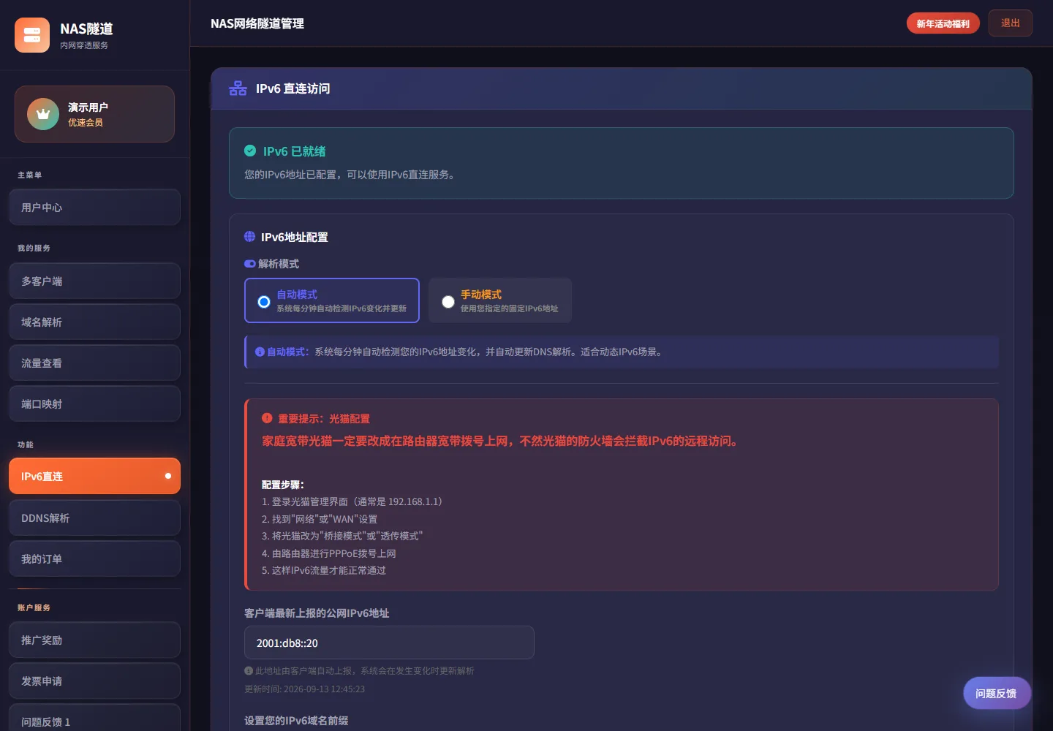Open 流量查看 menu item

pyautogui.click(x=94, y=363)
